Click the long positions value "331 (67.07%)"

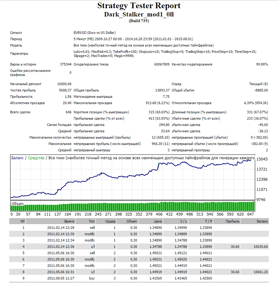(x=257, y=112)
